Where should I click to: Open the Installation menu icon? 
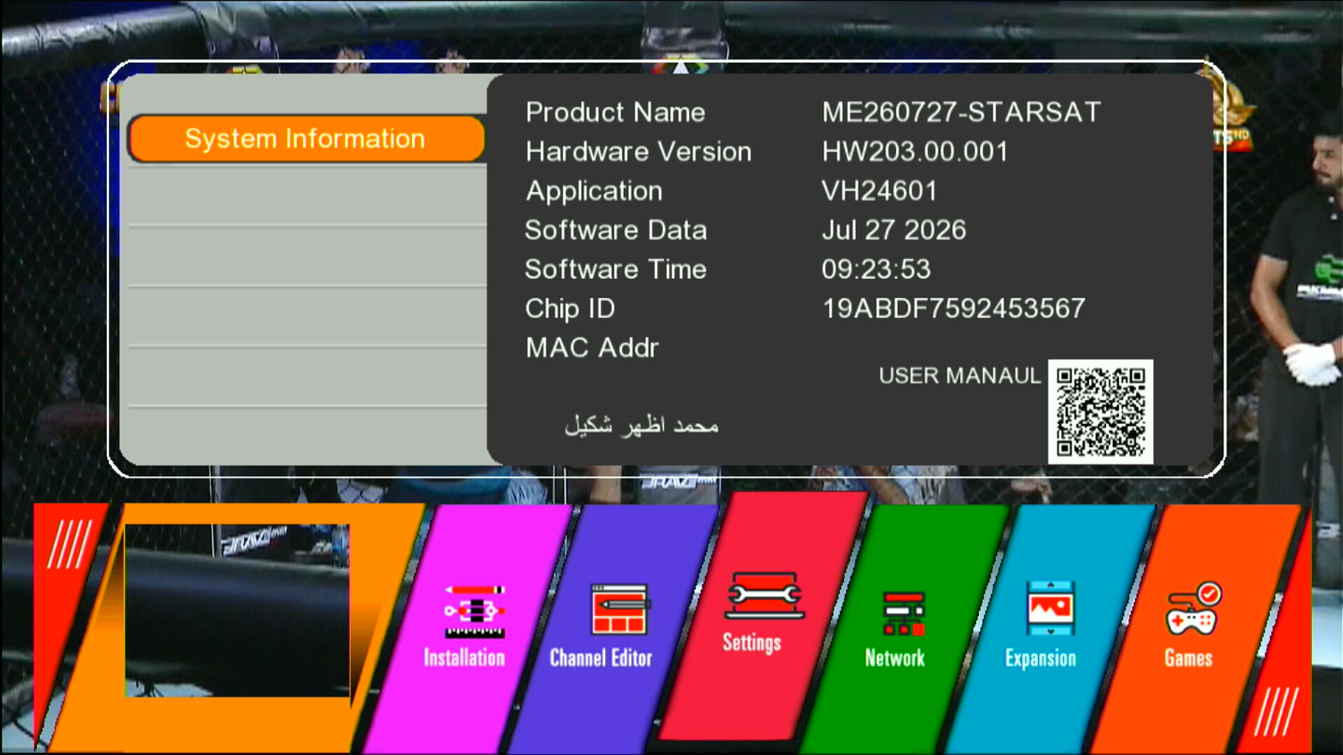pos(475,612)
